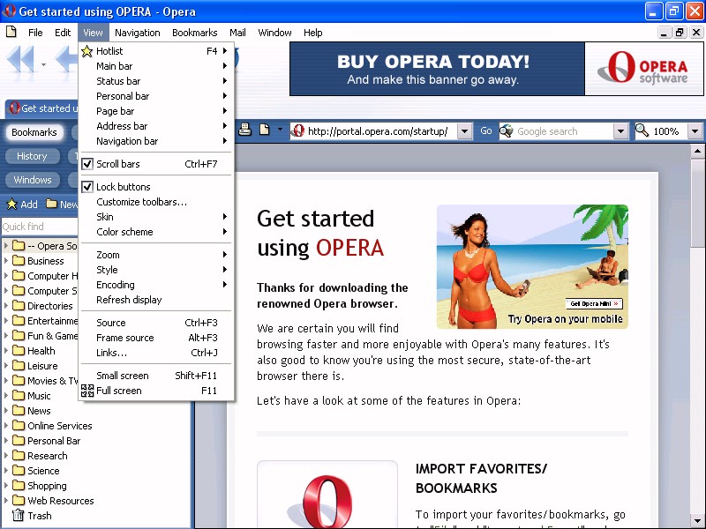Select Links... menu entry

(156, 353)
